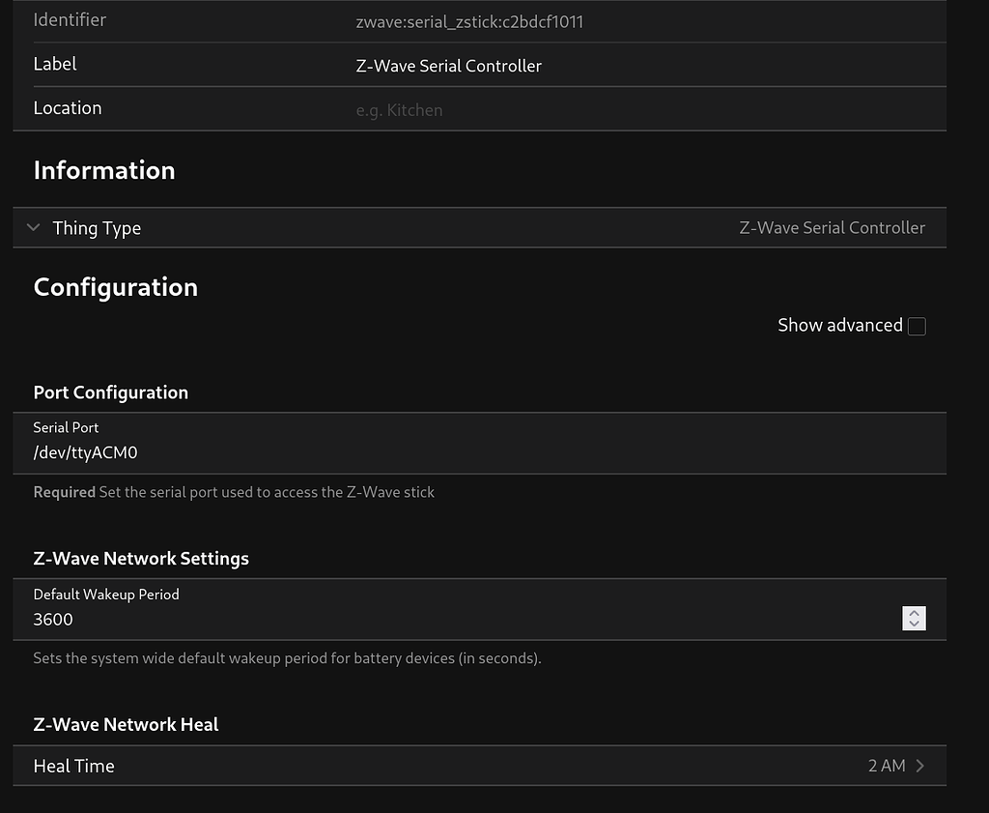Open Heal Time options via right chevron
The width and height of the screenshot is (989, 813).
(x=918, y=765)
